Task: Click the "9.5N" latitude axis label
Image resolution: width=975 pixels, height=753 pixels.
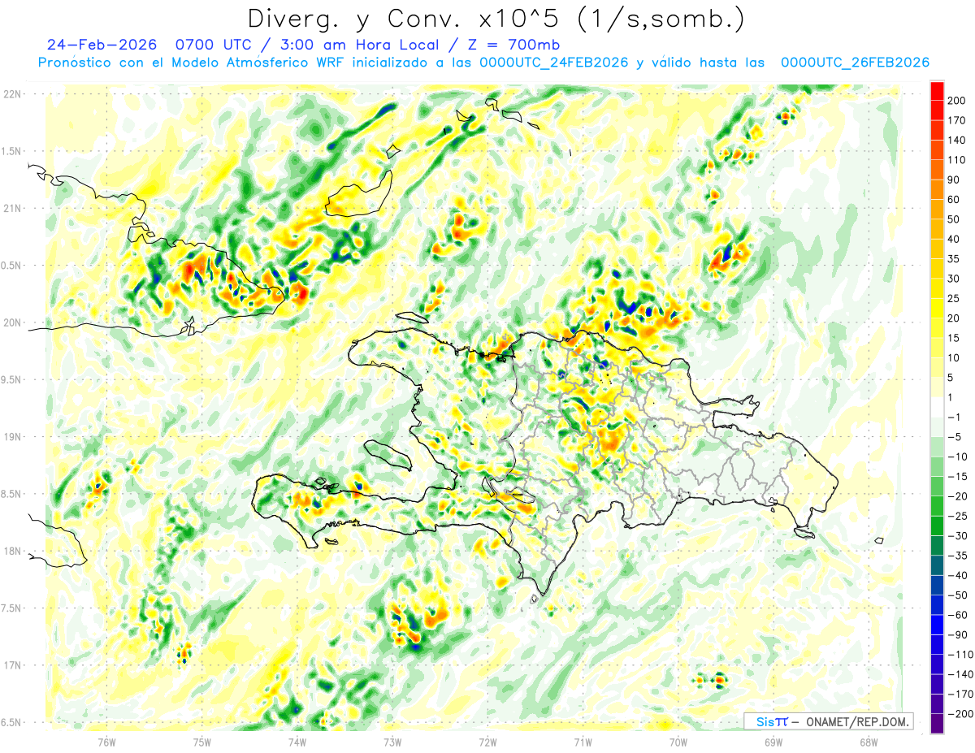Action: pos(12,379)
